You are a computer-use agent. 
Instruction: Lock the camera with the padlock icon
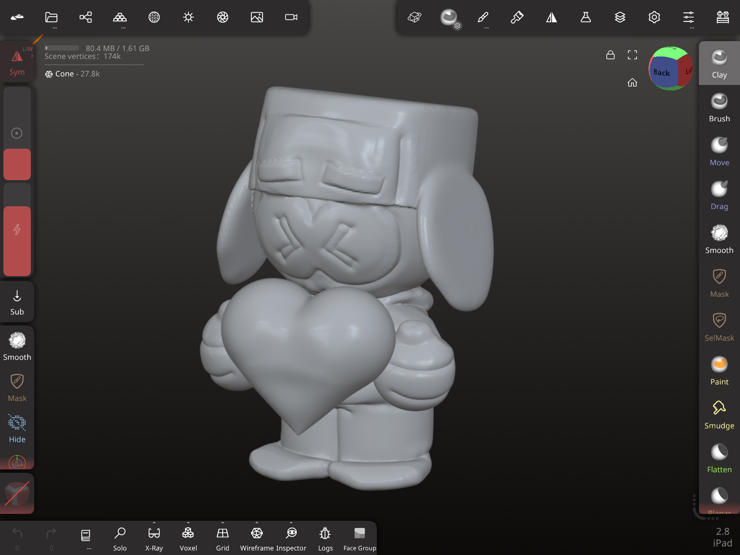[610, 55]
